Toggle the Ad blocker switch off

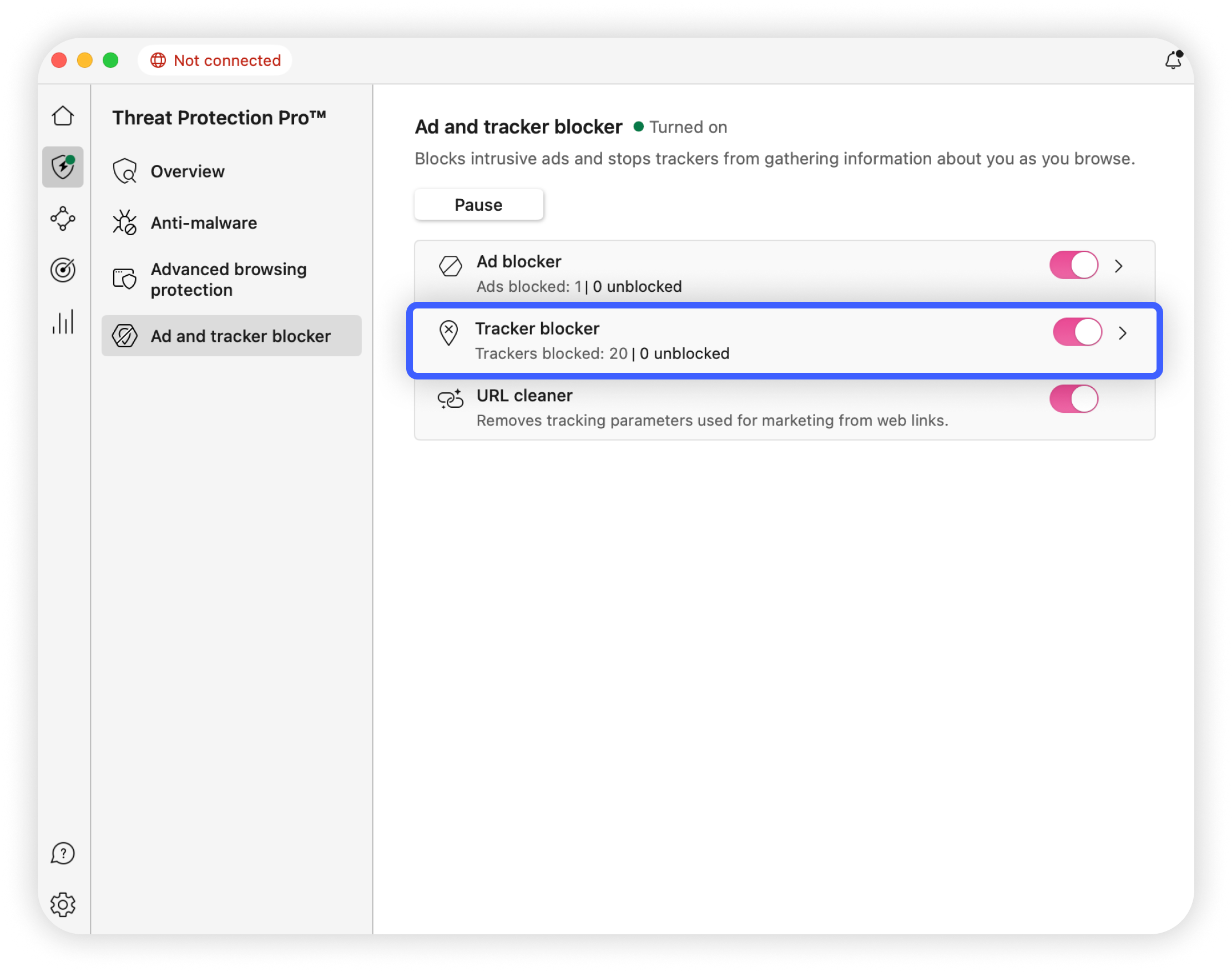[x=1074, y=265]
